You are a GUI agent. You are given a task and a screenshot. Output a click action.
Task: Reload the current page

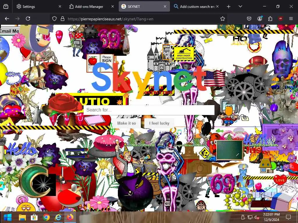tap(28, 19)
